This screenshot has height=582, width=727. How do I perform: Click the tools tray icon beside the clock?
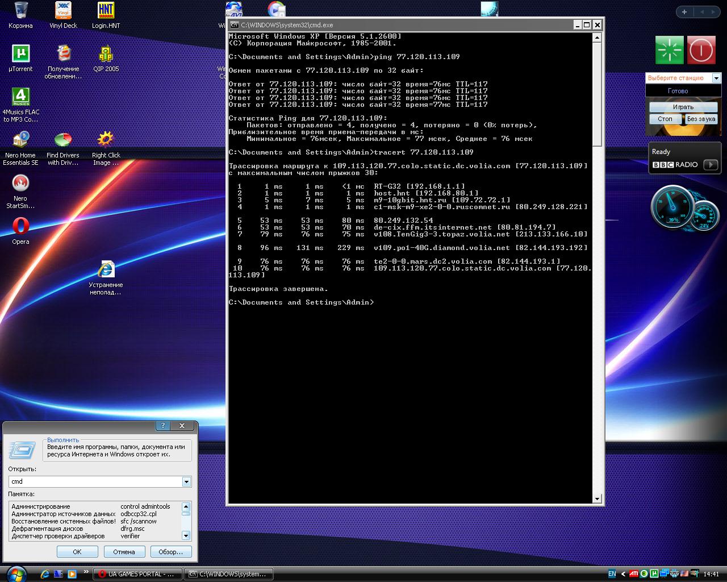tap(695, 574)
